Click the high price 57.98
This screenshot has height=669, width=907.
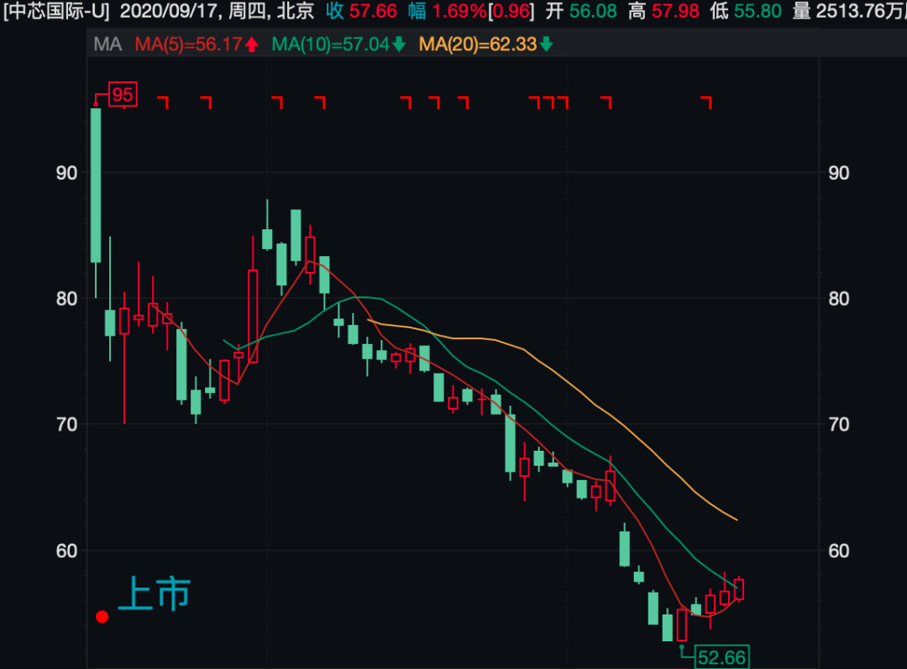click(675, 10)
